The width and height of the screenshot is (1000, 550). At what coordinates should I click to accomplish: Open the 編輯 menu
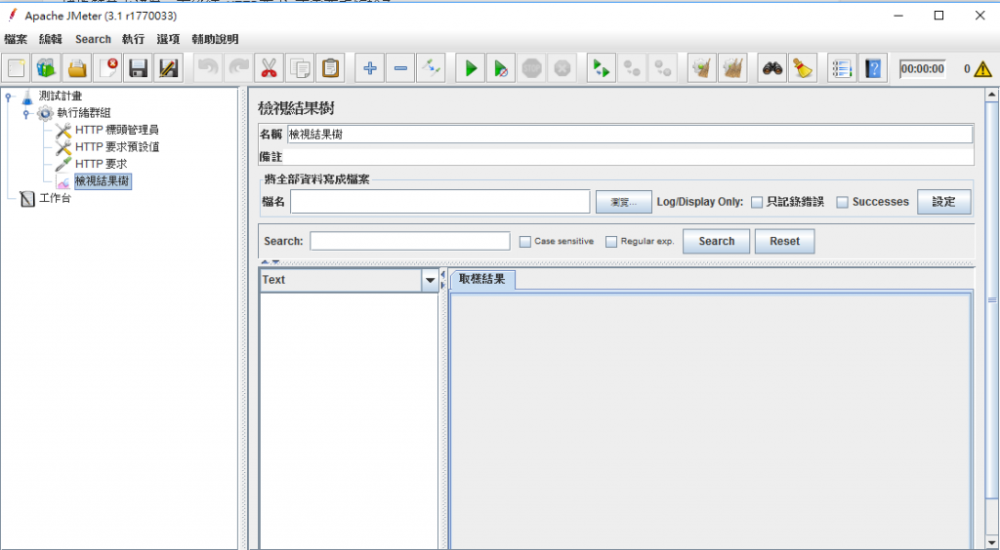(51, 39)
